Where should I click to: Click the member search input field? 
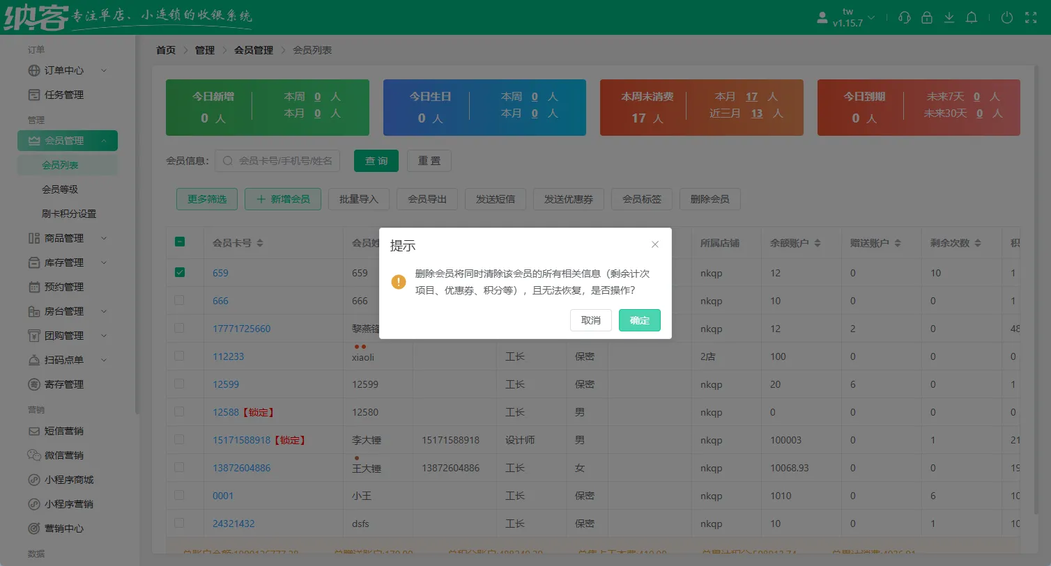[x=277, y=160]
